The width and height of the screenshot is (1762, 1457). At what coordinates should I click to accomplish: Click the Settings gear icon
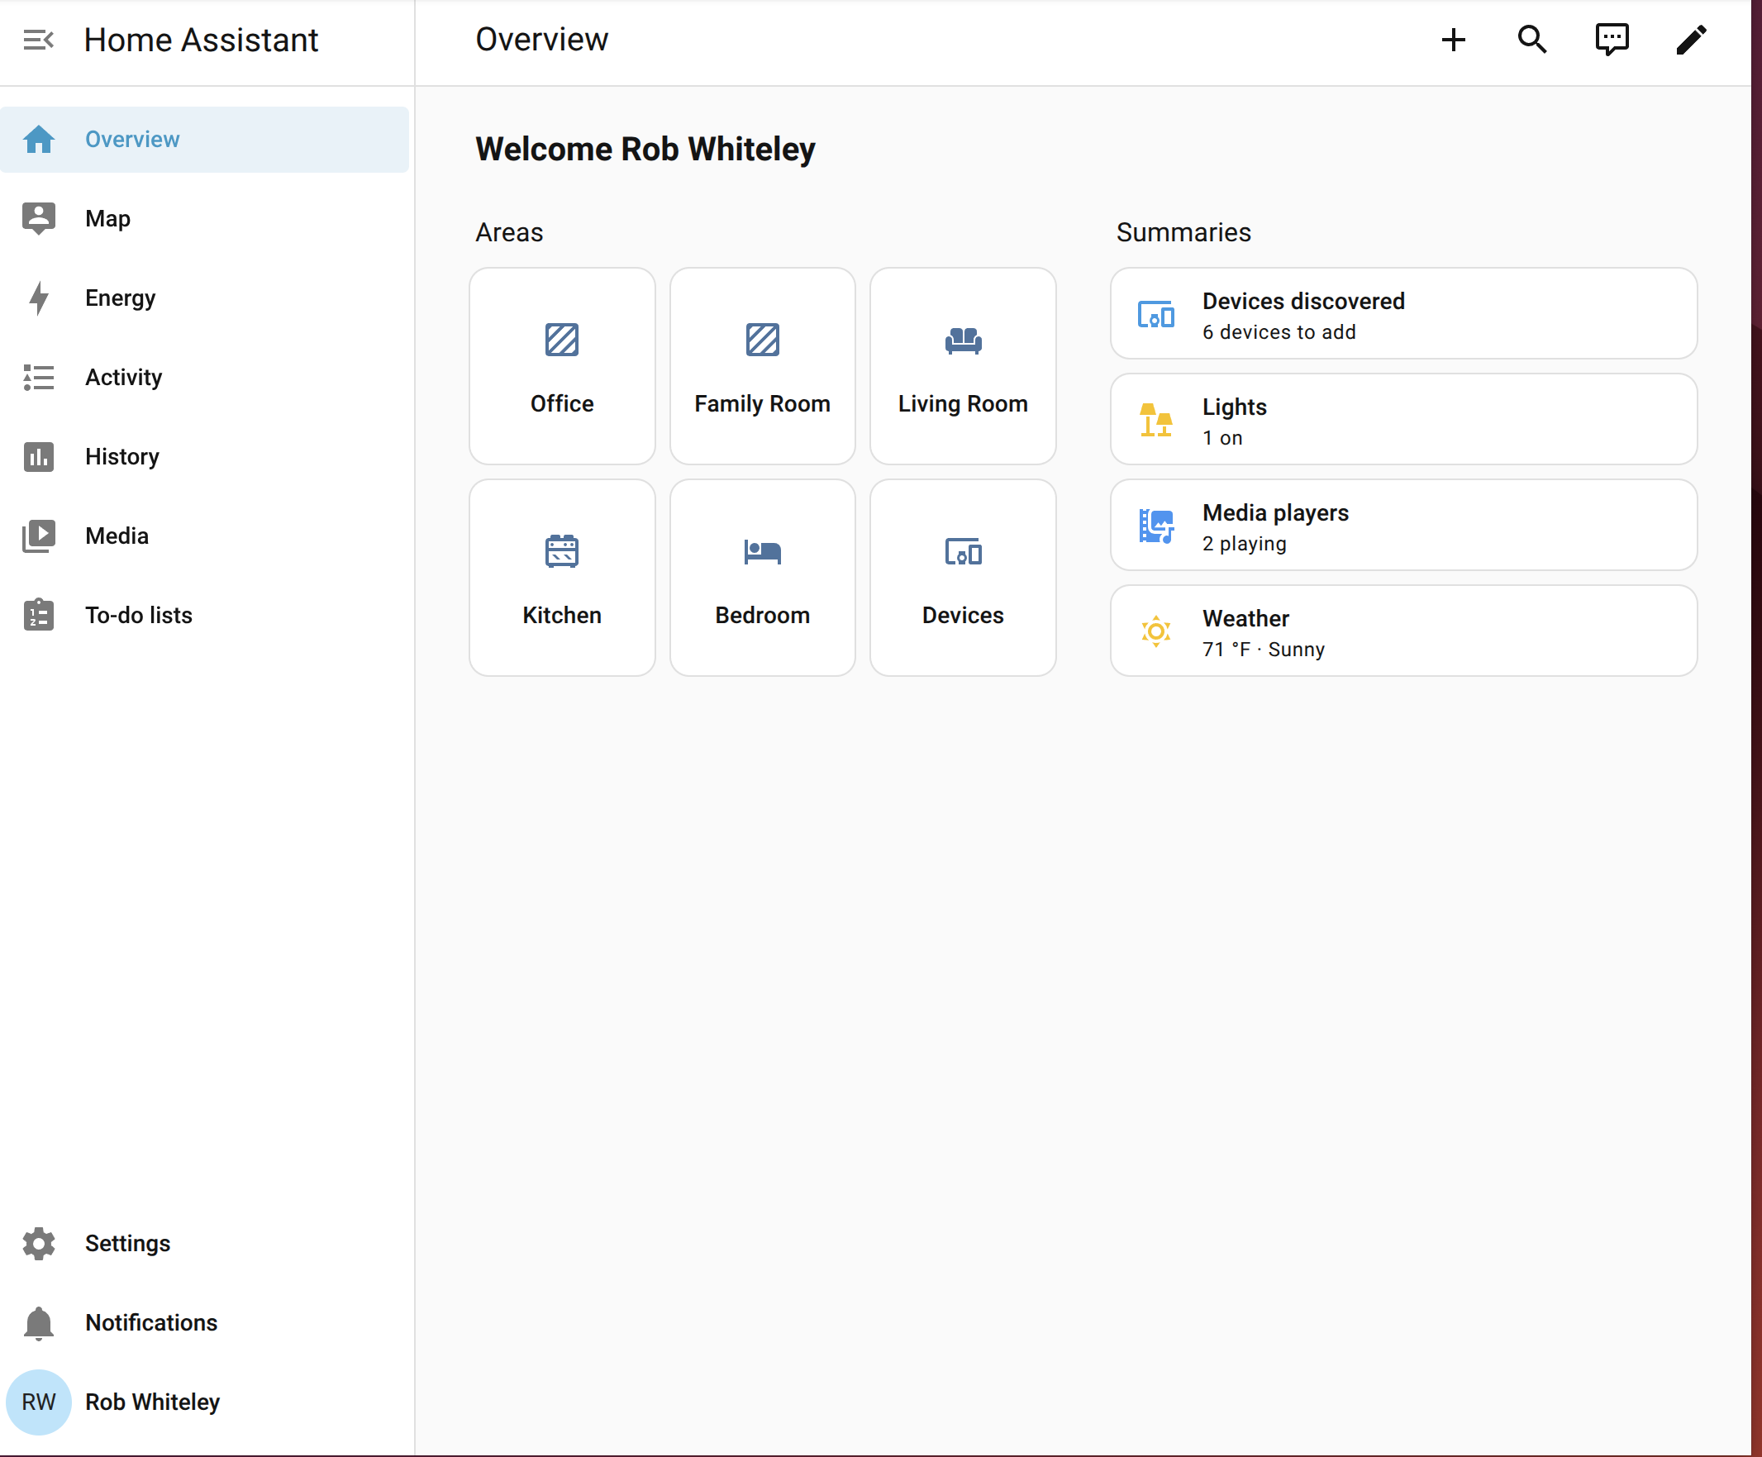coord(39,1243)
